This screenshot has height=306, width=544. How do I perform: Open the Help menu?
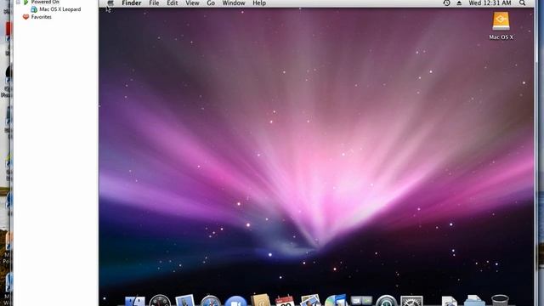click(x=259, y=3)
